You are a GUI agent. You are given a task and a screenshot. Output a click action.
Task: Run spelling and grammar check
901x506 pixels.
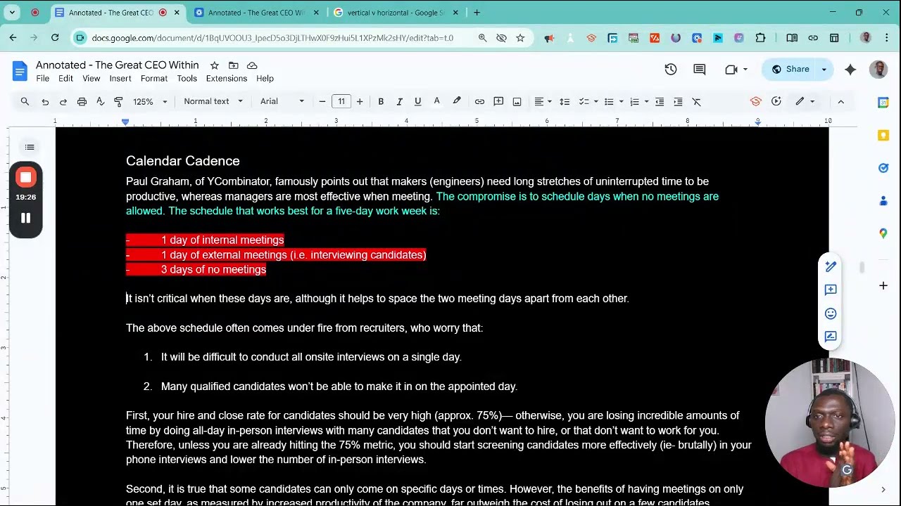click(x=100, y=102)
